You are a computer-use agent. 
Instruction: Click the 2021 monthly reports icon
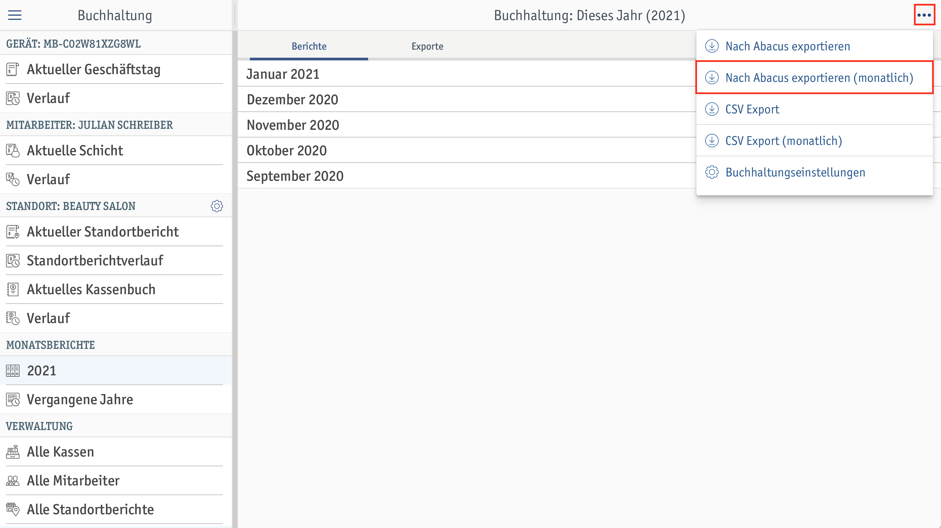pos(13,371)
